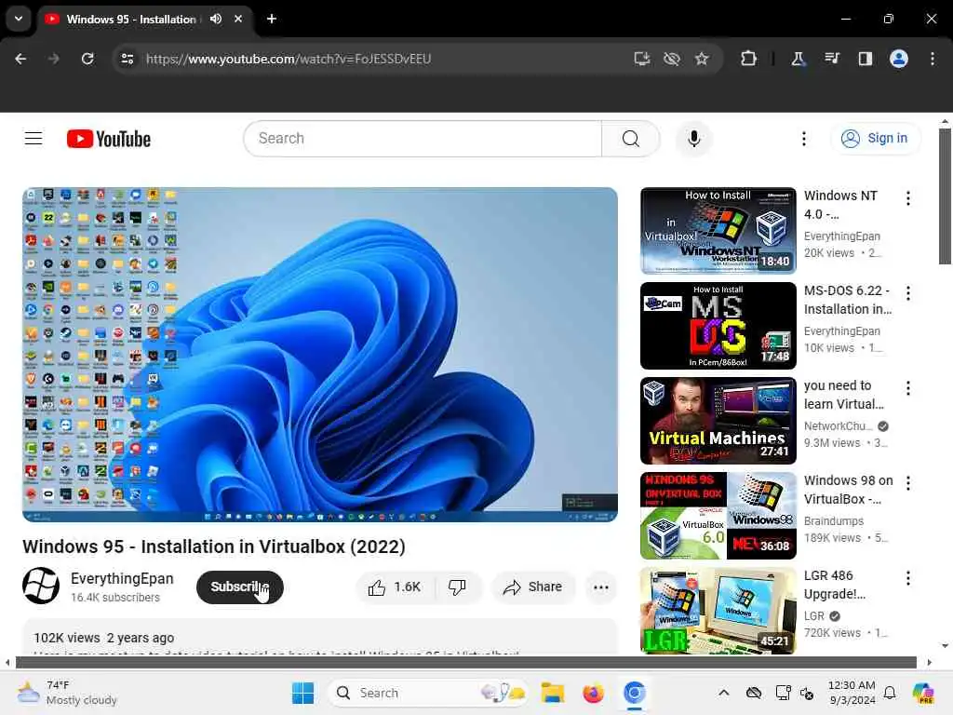Screen dimensions: 953x715
Task: Click NetworkChuck channel name
Action: (x=839, y=426)
